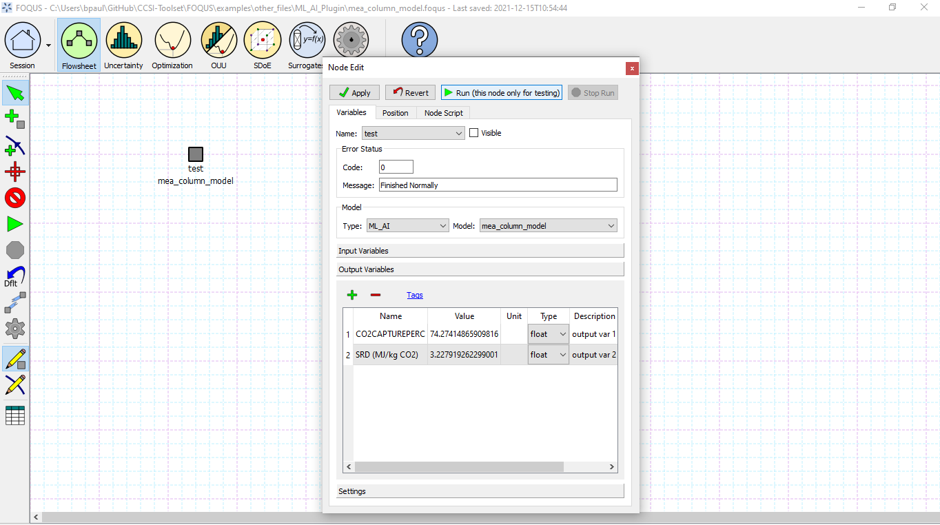The height and width of the screenshot is (525, 940).
Task: Click canvas horizontal scroll left arrow
Action: pos(36,517)
